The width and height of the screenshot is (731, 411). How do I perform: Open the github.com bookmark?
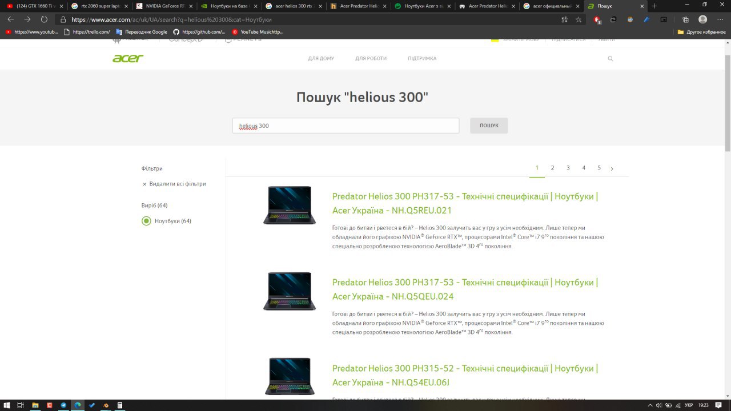pos(199,32)
